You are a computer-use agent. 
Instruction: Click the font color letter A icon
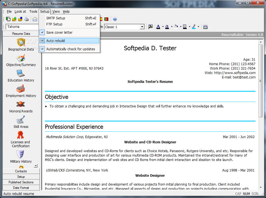click(x=158, y=27)
